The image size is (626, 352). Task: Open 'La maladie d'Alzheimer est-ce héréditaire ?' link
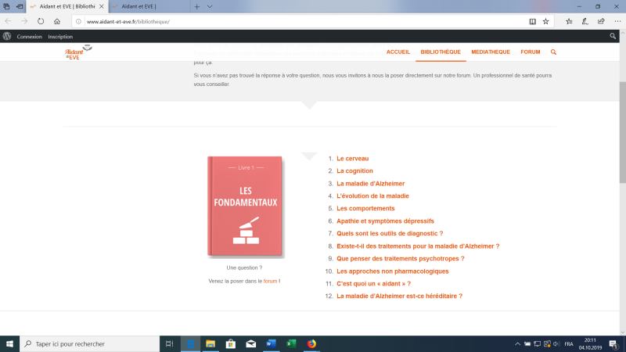(x=399, y=296)
